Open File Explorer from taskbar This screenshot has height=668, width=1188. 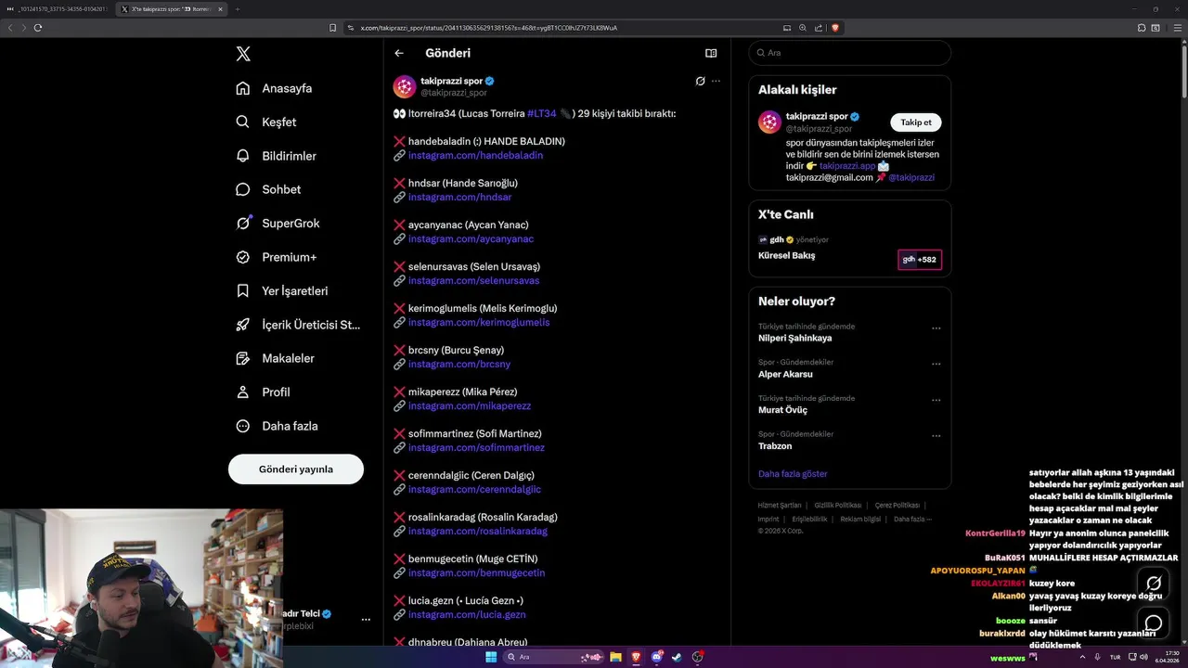coord(615,658)
